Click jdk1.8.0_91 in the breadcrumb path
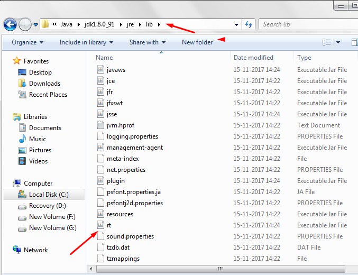 click(99, 24)
